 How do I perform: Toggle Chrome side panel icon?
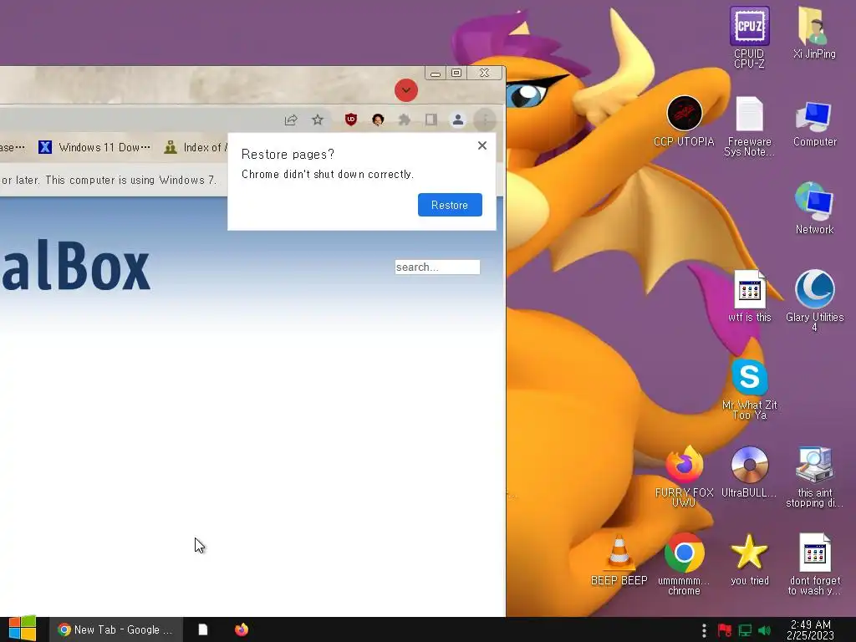click(x=431, y=120)
